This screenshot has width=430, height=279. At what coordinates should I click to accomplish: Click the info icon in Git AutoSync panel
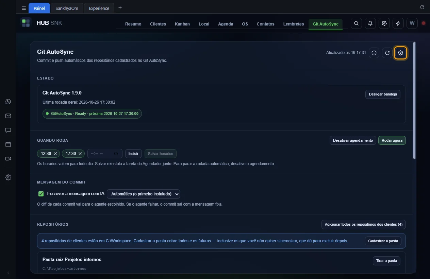(374, 53)
